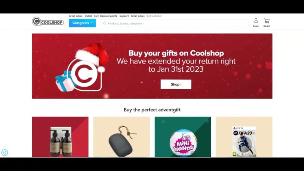Expand the Categories dropdown
This screenshot has width=304, height=171.
coord(82,23)
